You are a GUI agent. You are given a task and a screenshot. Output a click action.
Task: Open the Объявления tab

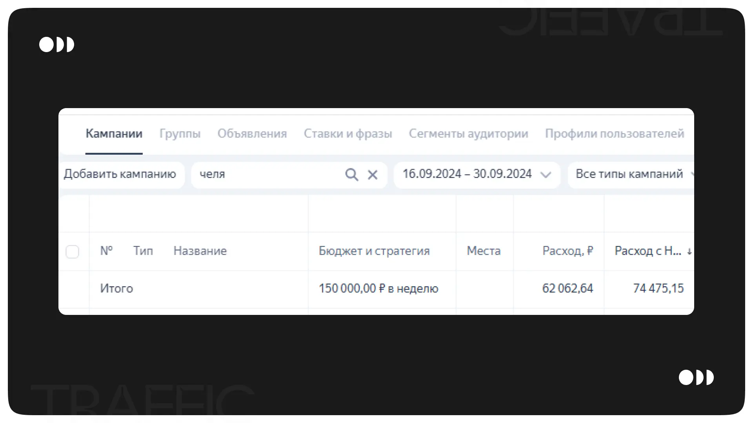click(x=252, y=134)
